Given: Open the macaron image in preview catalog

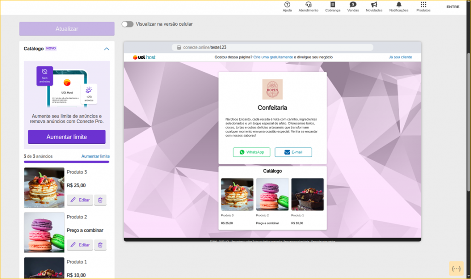Looking at the screenshot, I should coord(272,195).
